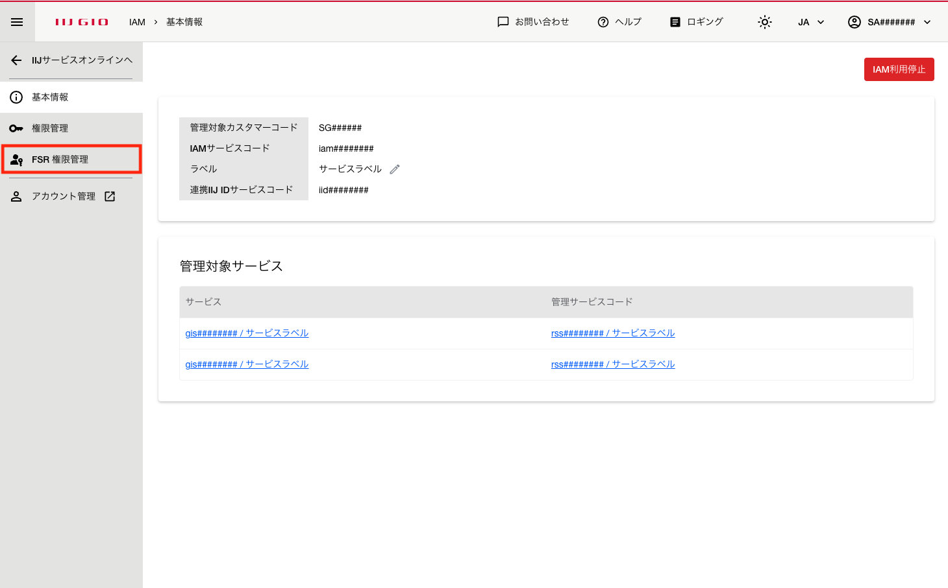Click the chevron next to the account name
This screenshot has width=948, height=588.
click(927, 22)
